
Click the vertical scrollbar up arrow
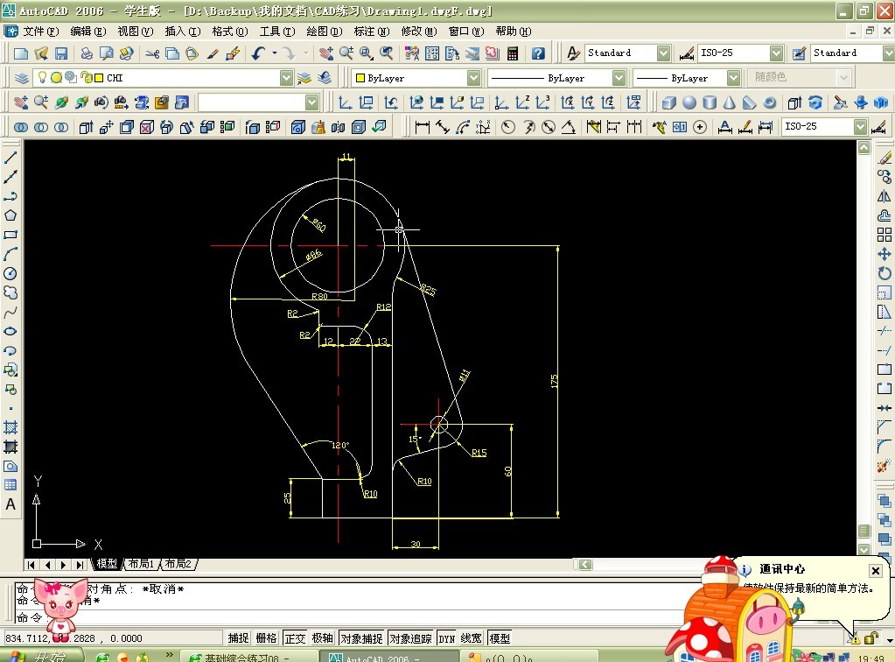tap(864, 148)
